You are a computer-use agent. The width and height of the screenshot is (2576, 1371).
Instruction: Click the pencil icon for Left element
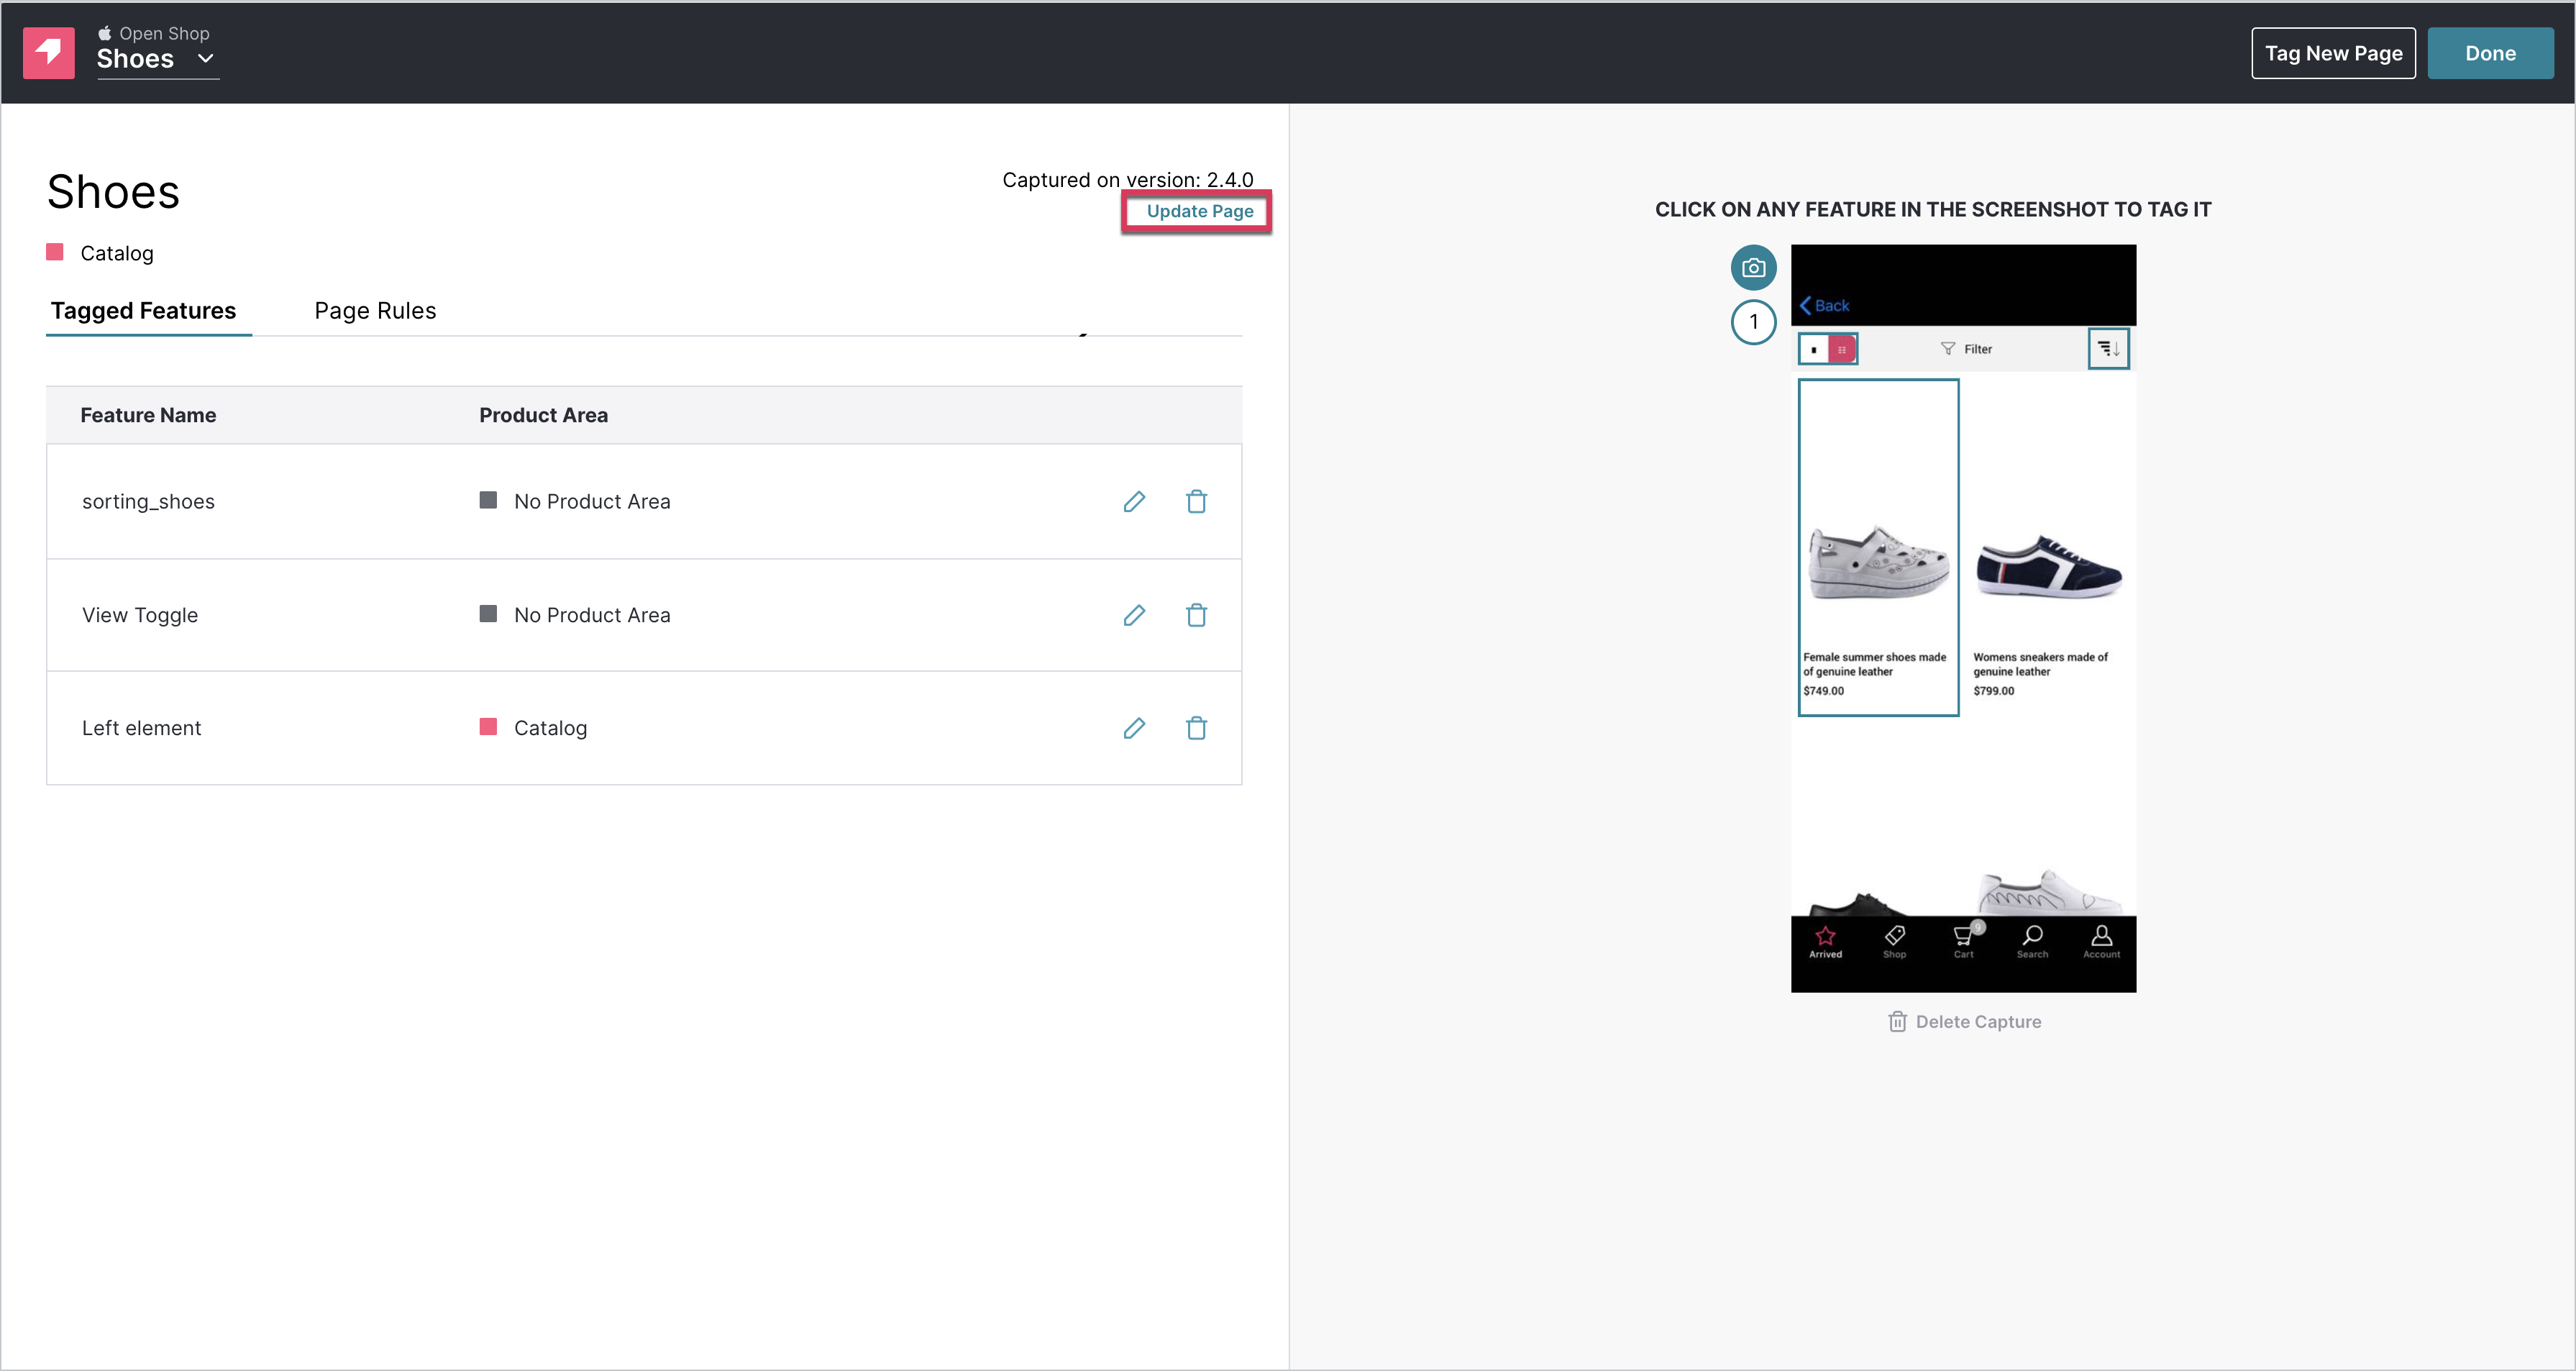[x=1133, y=728]
